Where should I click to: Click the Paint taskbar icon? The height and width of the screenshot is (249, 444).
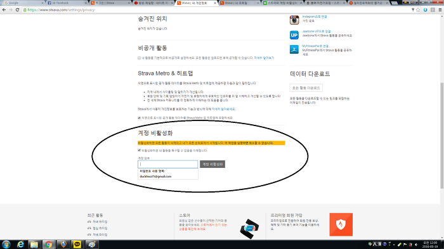pyautogui.click(x=91, y=245)
